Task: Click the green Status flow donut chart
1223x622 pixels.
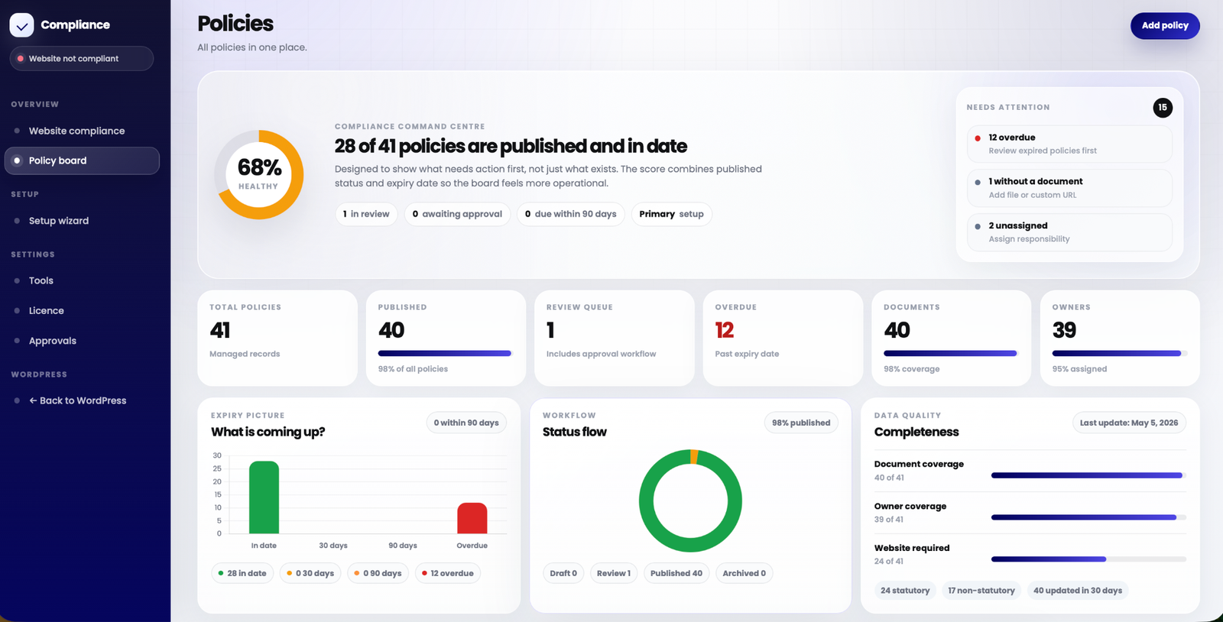Action: 690,501
